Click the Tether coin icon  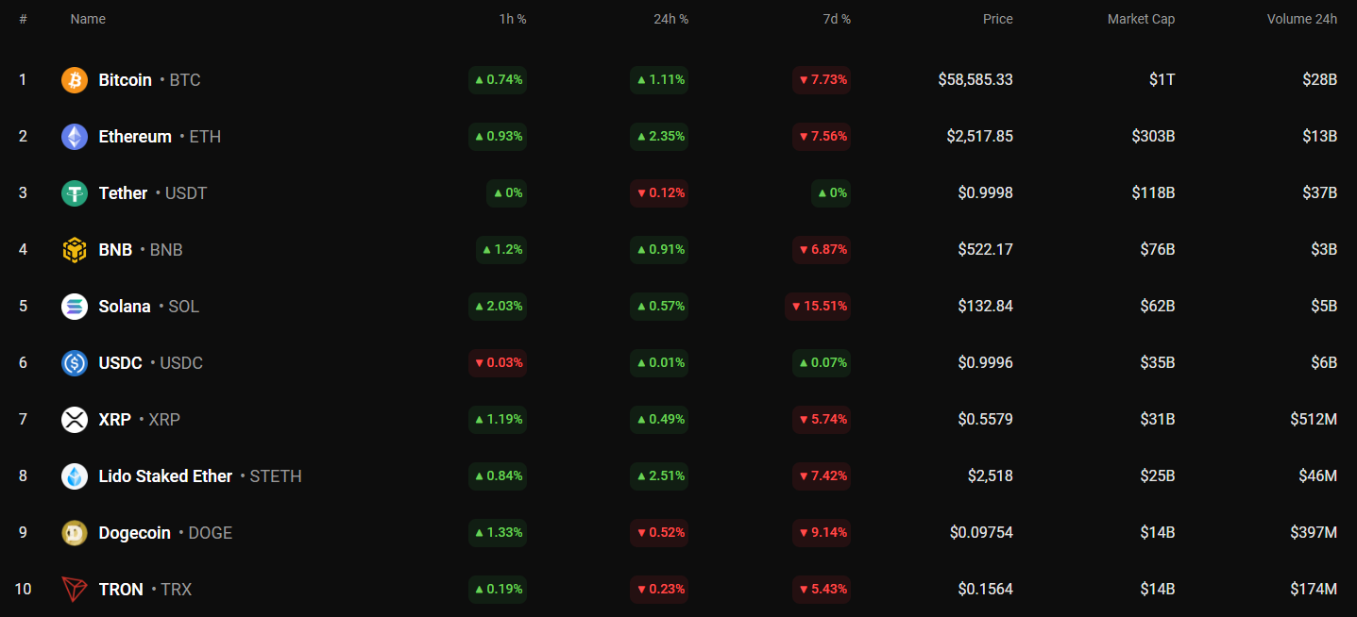[75, 193]
